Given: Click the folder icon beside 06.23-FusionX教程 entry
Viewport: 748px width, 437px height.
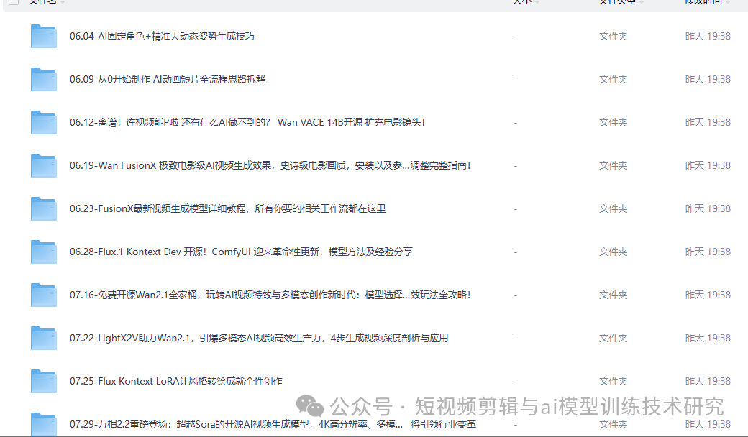Looking at the screenshot, I should [x=44, y=208].
